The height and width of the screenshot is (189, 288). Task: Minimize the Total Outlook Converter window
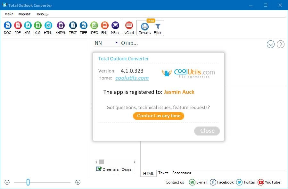pos(251,5)
